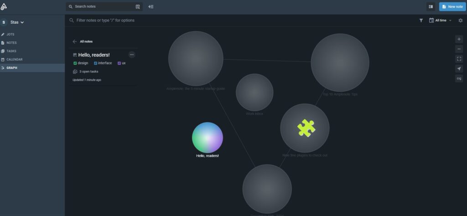Create a New note

(x=452, y=7)
